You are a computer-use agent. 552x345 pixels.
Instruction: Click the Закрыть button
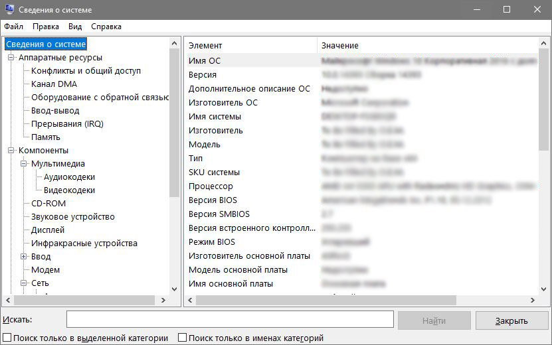click(512, 320)
